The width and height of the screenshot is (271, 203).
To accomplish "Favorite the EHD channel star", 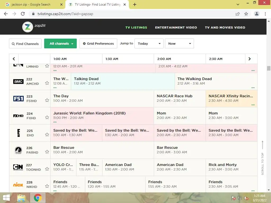I will (47, 135).
